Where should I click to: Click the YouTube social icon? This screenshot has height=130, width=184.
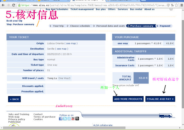coord(73,119)
